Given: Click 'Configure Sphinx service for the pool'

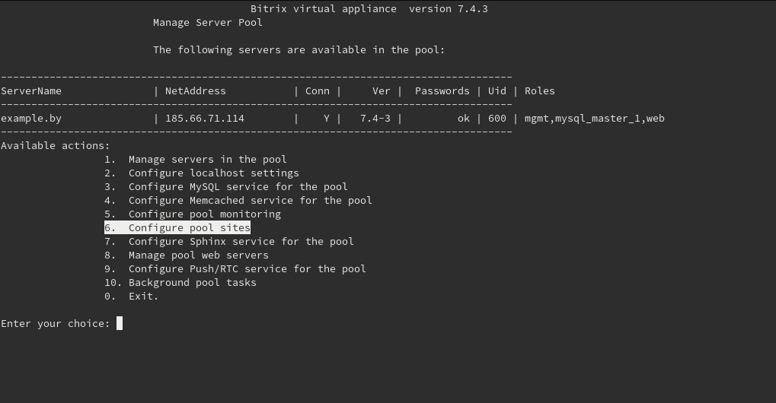Looking at the screenshot, I should (x=241, y=242).
